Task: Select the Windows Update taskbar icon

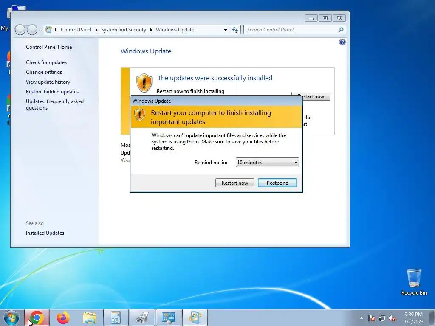Action: tap(195, 318)
